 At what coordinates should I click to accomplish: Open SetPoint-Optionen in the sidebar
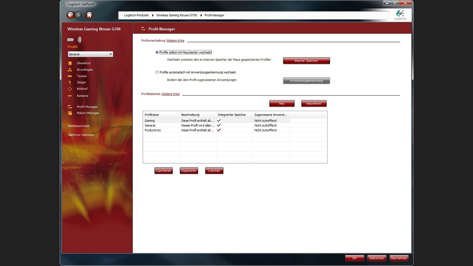click(81, 135)
